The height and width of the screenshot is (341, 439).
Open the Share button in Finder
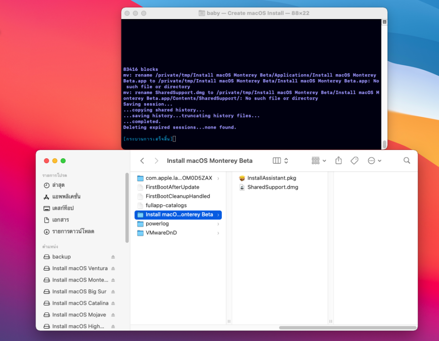point(338,160)
